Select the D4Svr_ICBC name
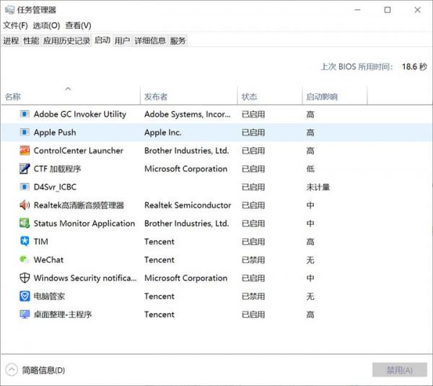 click(55, 187)
